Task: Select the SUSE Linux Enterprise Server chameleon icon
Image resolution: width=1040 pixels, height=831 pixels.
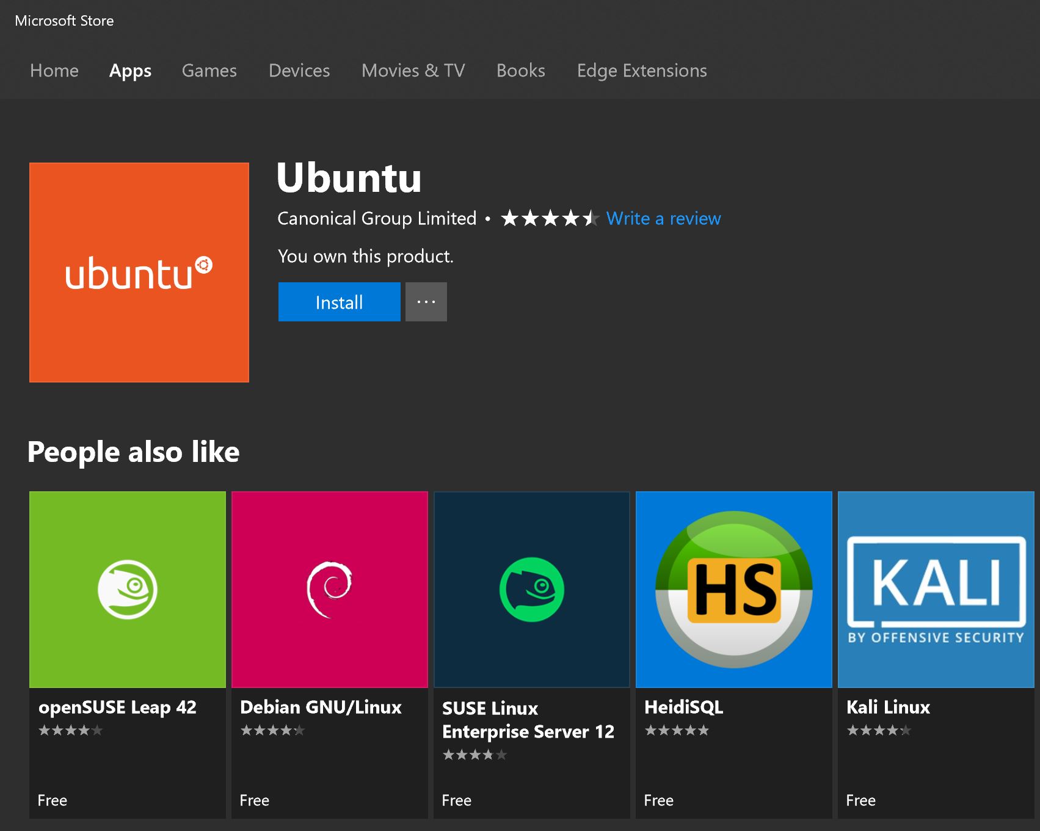Action: tap(531, 588)
